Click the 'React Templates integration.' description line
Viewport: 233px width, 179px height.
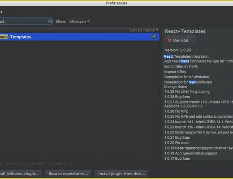point(186,56)
